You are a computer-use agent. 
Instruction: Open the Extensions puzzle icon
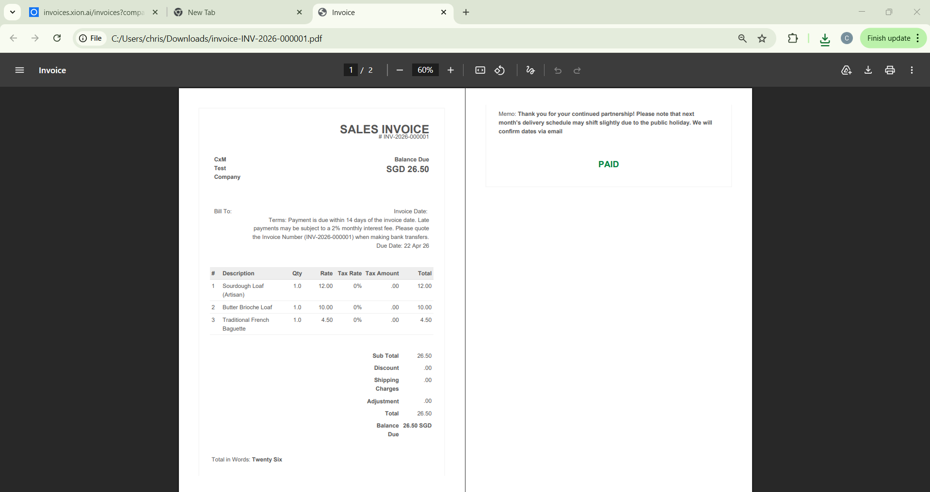(793, 38)
